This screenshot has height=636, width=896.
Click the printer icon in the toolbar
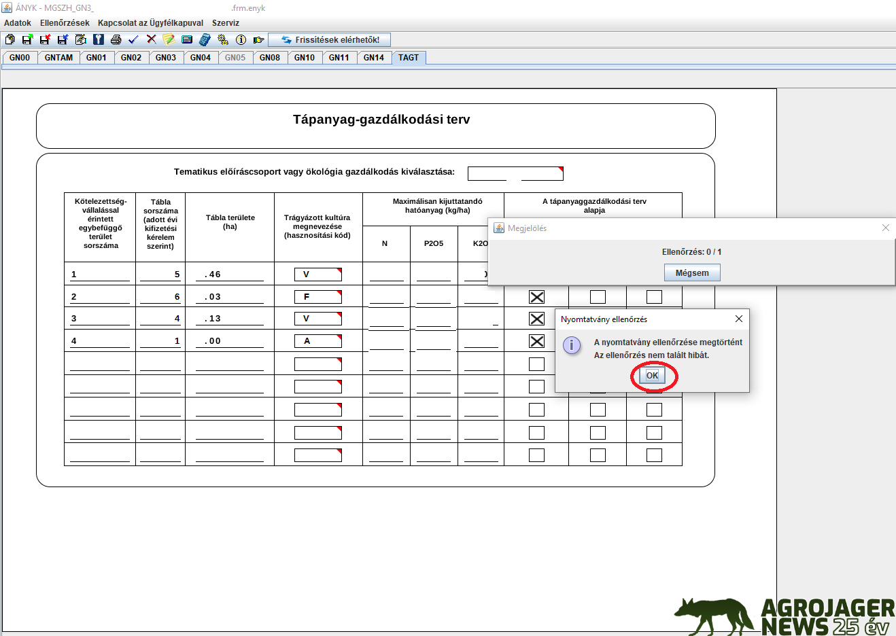pos(116,40)
